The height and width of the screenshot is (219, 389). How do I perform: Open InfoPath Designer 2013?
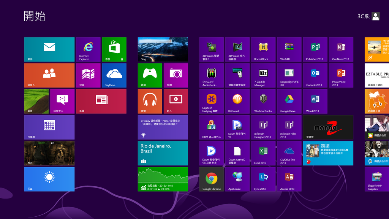click(263, 127)
